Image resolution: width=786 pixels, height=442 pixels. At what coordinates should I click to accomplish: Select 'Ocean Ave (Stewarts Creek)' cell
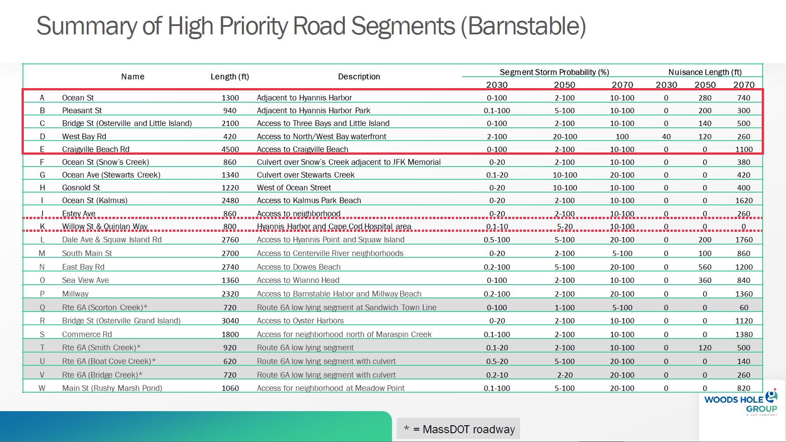click(111, 175)
